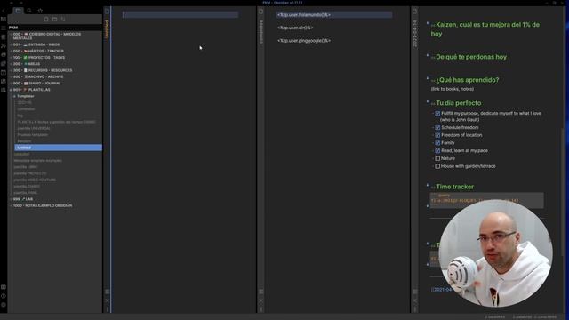Click '(link to books, notes)' text
This screenshot has width=569, height=320.
pyautogui.click(x=453, y=89)
